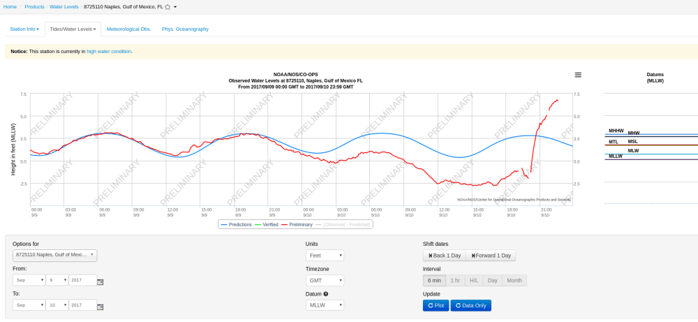Viewport: 698px width, 322px height.
Task: Click the MSL datum label
Action: pos(632,141)
